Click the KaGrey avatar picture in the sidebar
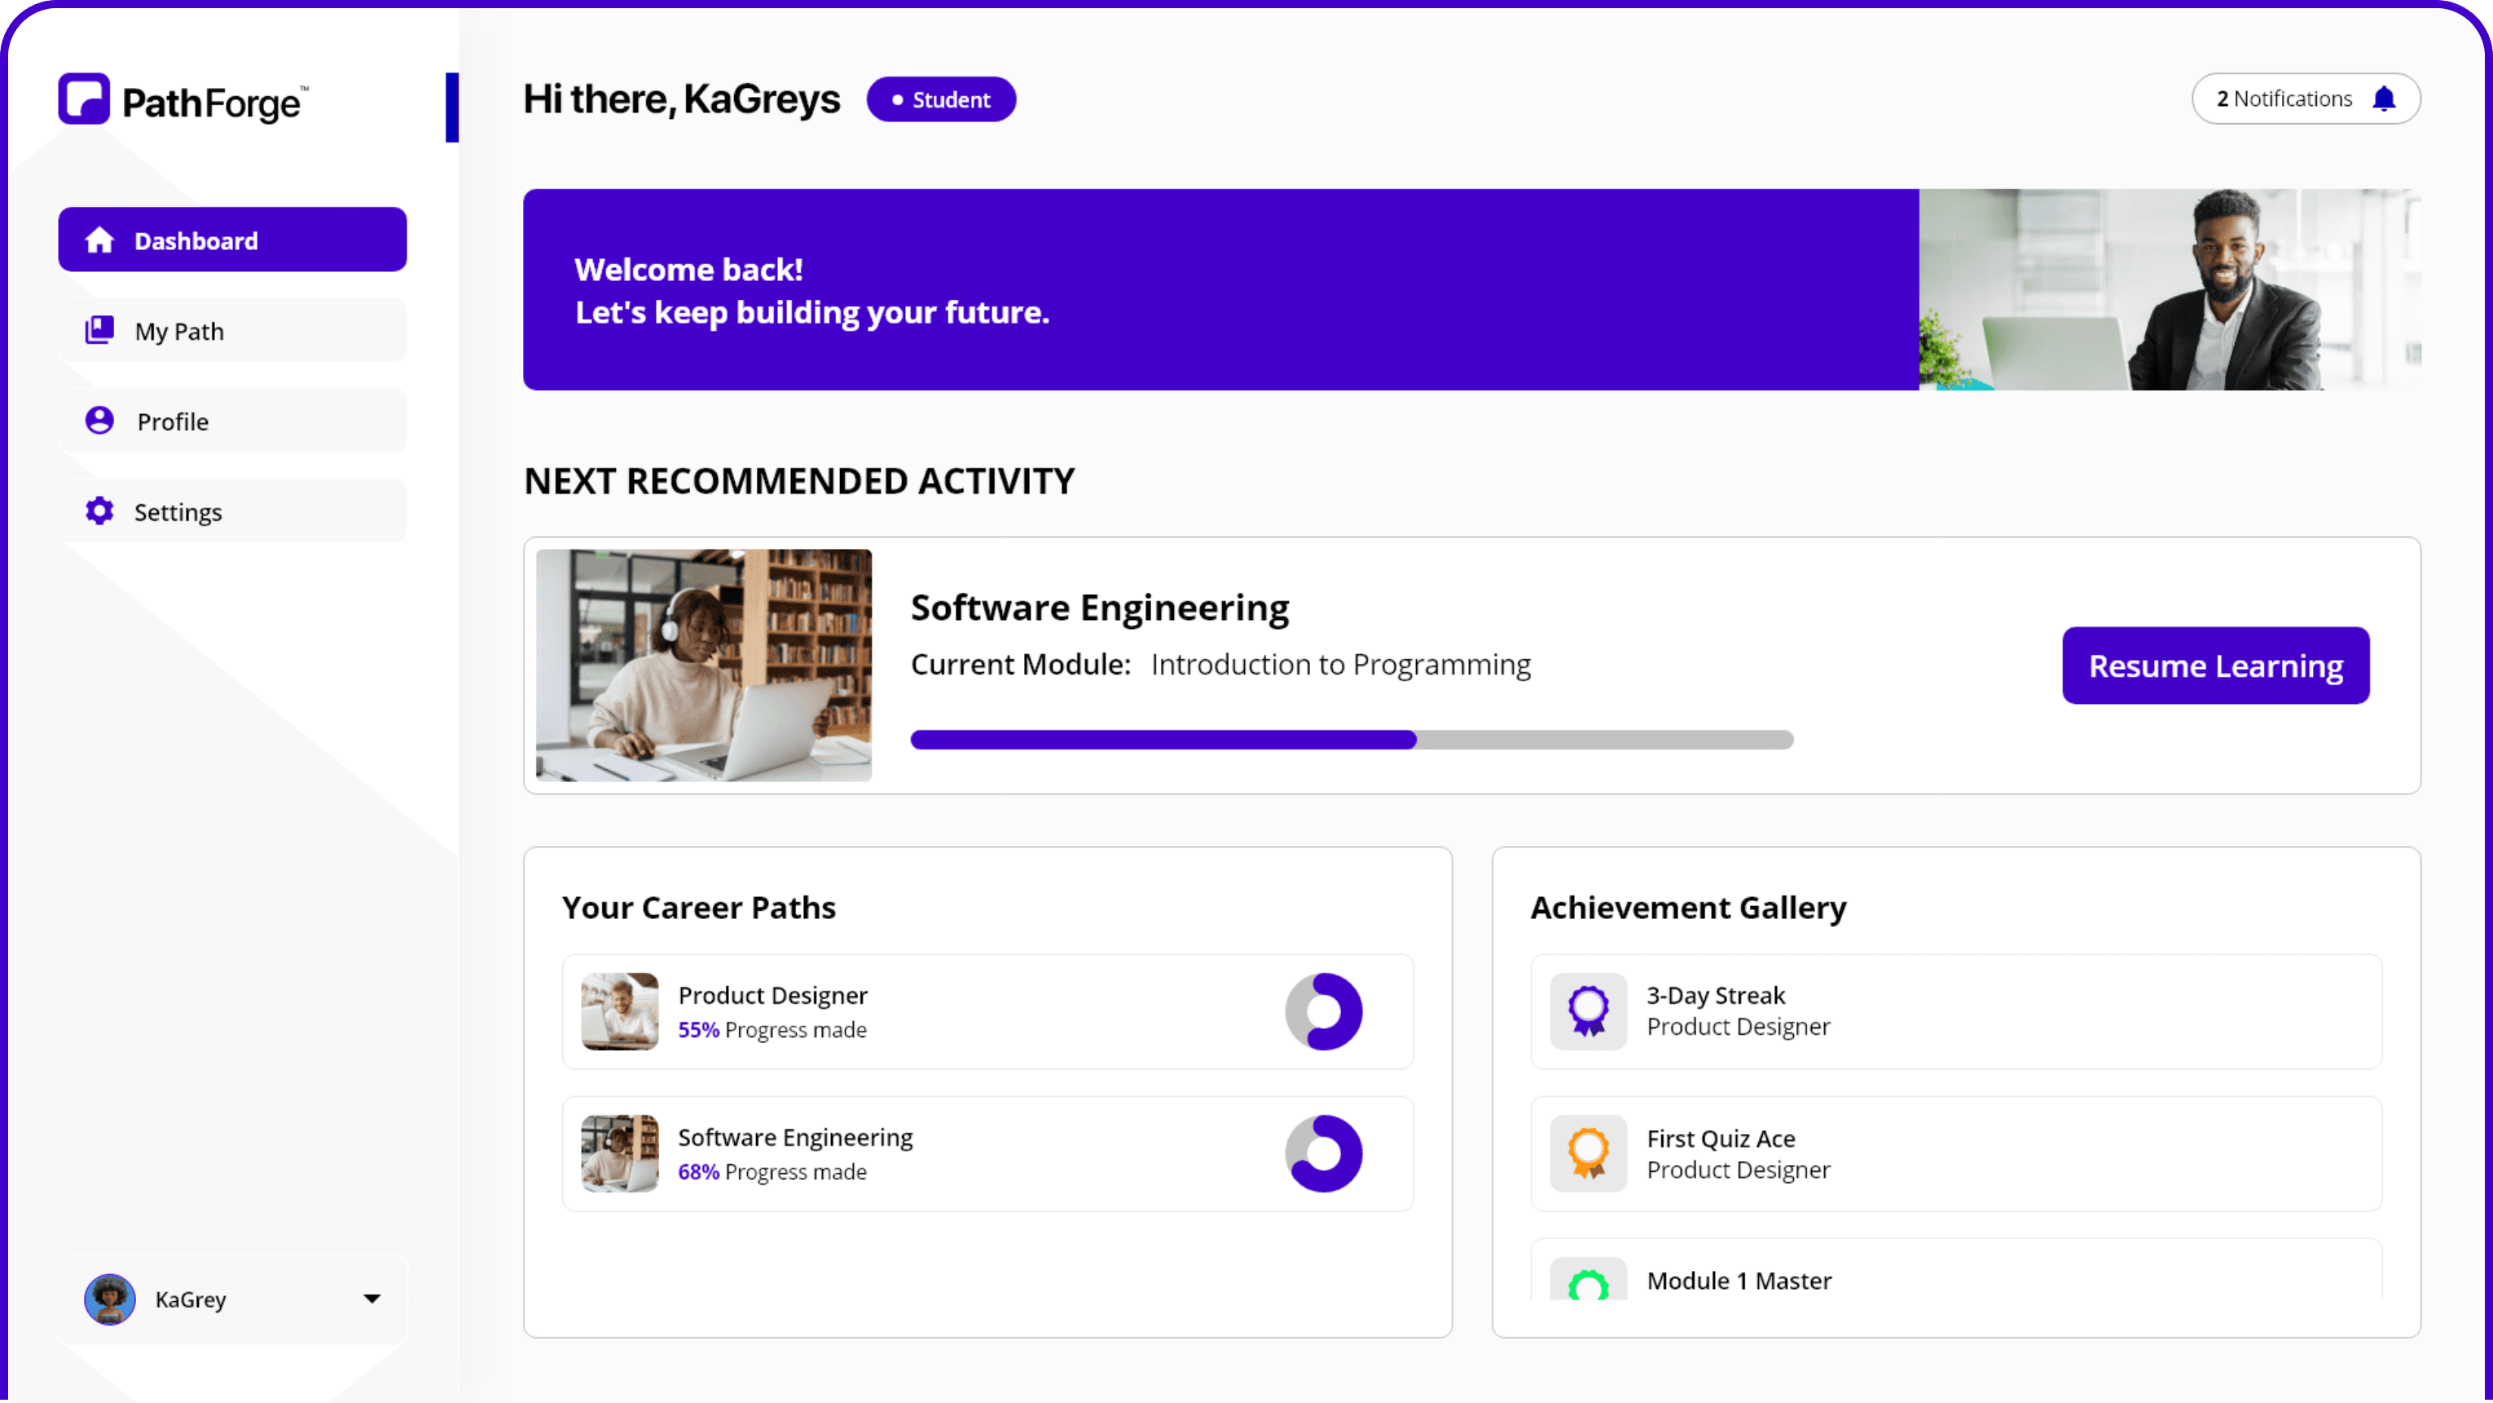Image resolution: width=2493 pixels, height=1403 pixels. 109,1299
